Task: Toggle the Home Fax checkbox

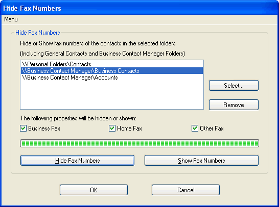Action: pos(112,128)
